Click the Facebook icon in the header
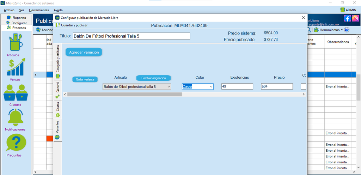 pos(347,18)
